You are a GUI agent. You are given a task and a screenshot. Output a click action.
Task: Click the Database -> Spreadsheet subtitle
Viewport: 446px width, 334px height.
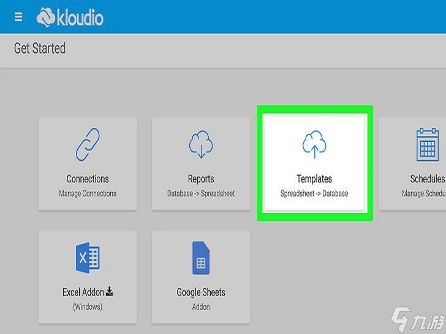(201, 194)
